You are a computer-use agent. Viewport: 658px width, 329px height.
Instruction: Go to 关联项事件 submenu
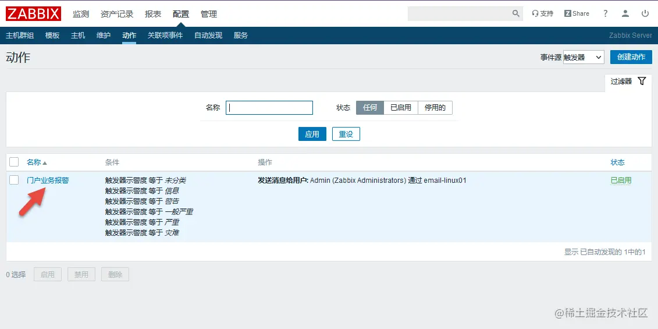pyautogui.click(x=165, y=36)
